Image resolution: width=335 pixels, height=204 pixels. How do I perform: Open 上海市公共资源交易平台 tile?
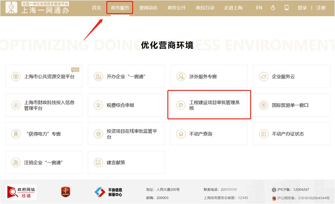pyautogui.click(x=44, y=77)
